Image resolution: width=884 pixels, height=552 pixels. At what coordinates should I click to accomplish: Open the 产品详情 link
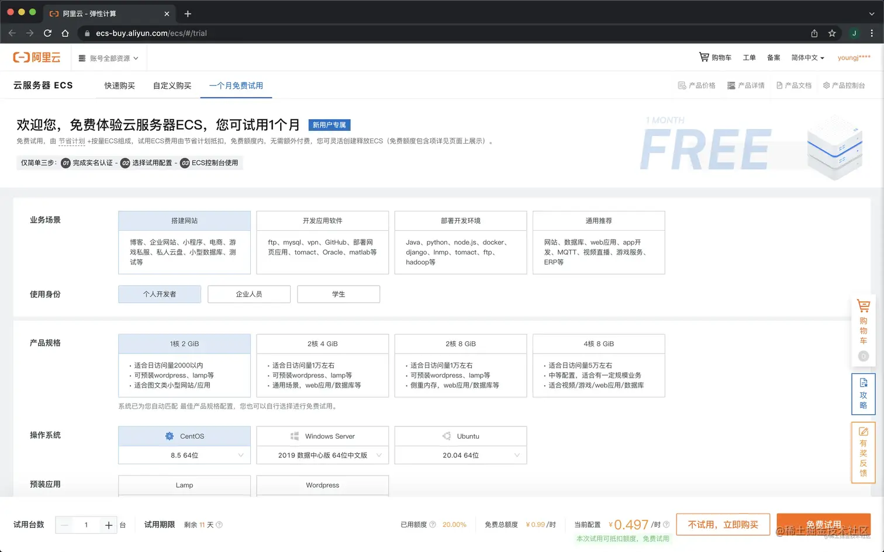746,85
